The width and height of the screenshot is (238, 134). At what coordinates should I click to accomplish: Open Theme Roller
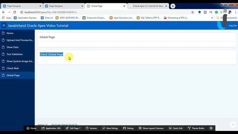pos(196,128)
